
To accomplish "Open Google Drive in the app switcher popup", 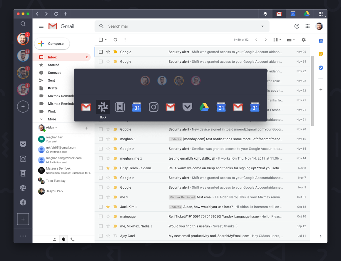I will [x=204, y=107].
